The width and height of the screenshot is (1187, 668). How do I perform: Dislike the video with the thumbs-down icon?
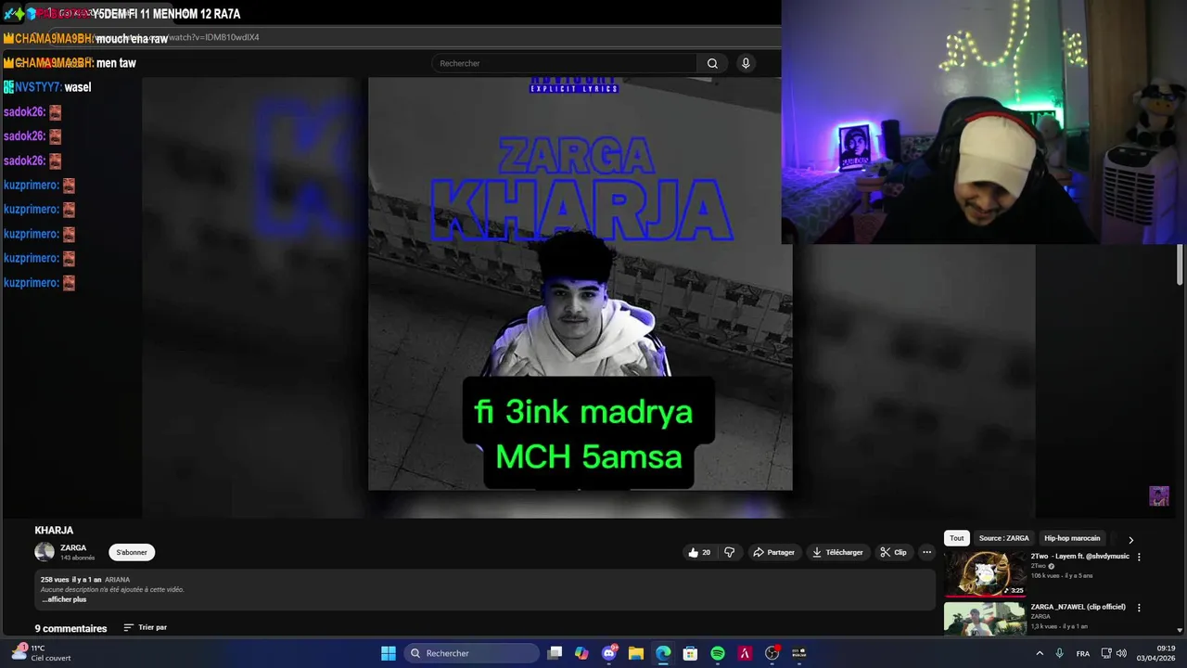pos(729,552)
